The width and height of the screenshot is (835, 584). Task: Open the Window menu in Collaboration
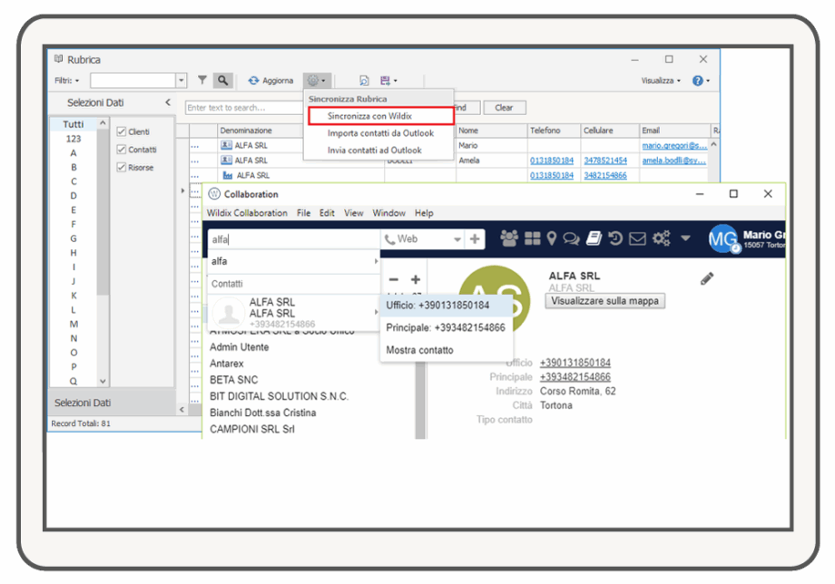[388, 213]
